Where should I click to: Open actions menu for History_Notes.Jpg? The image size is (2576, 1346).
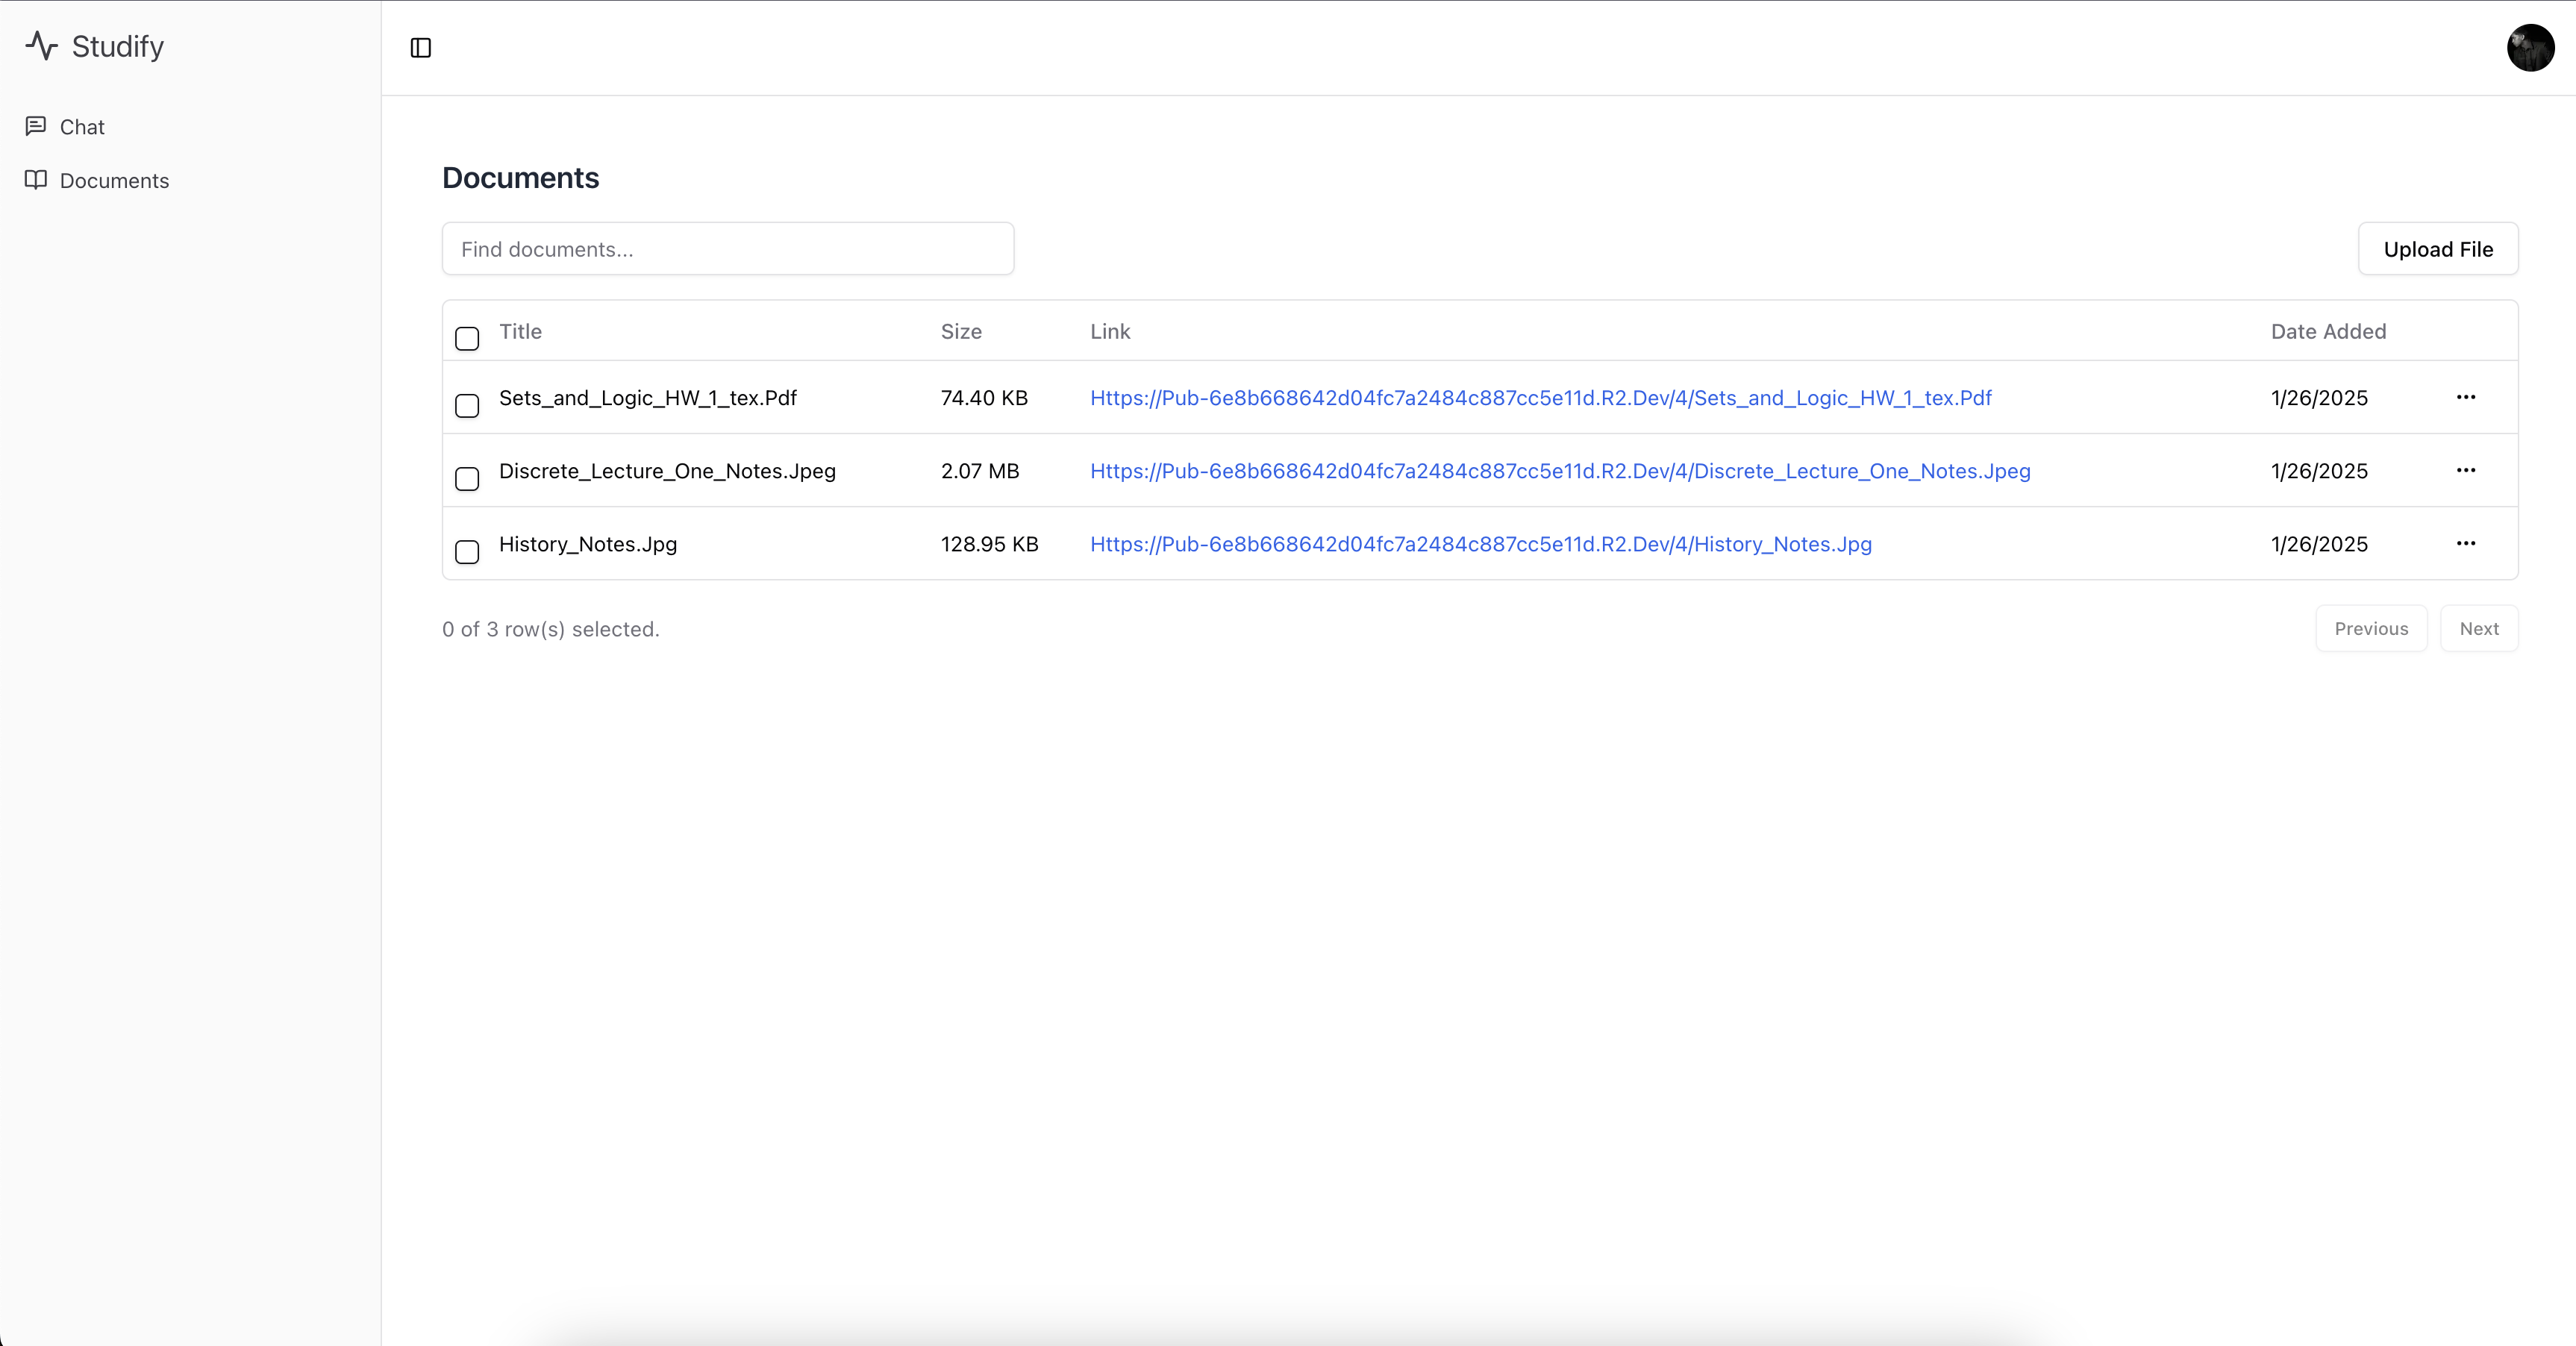[x=2466, y=544]
